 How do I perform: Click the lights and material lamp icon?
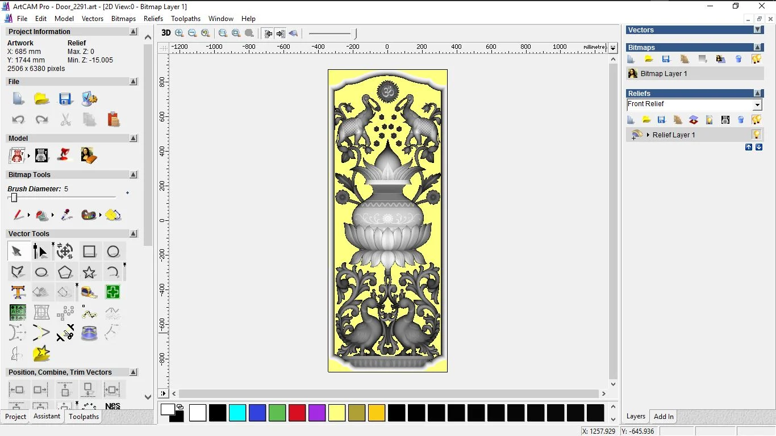pos(65,154)
